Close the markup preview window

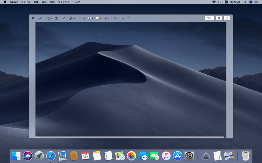33,18
